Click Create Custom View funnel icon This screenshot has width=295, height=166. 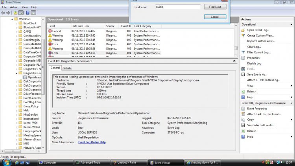point(243,35)
